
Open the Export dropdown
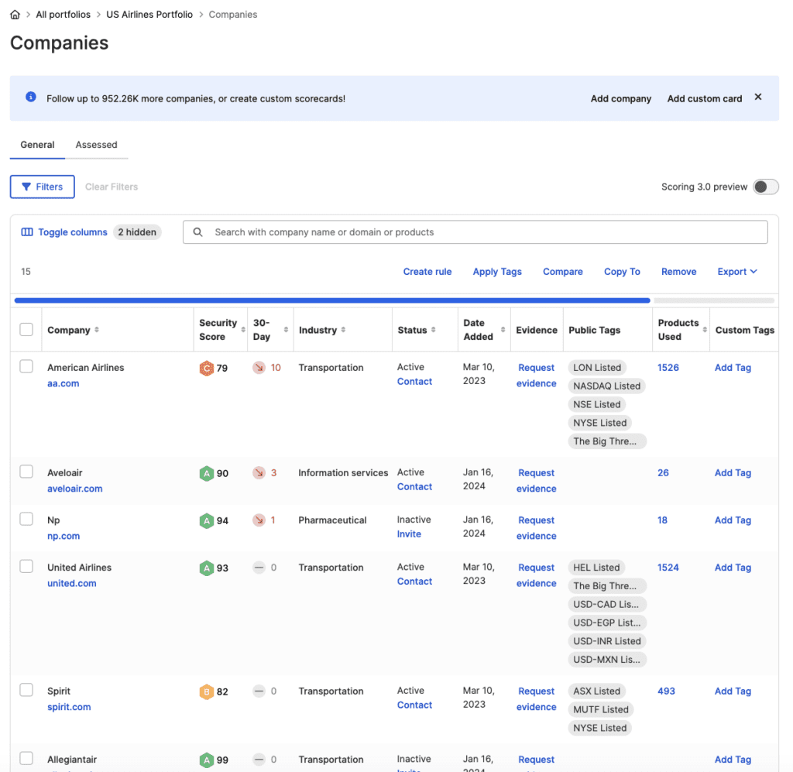pos(737,272)
